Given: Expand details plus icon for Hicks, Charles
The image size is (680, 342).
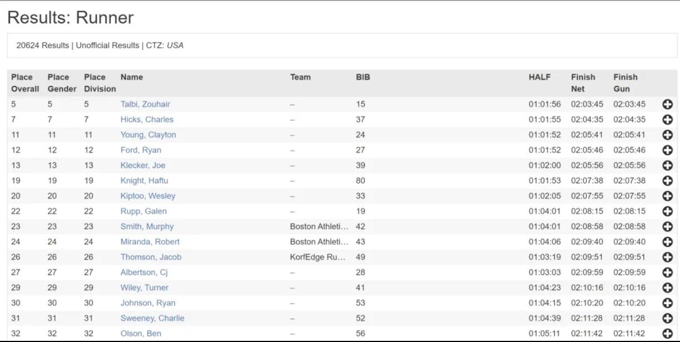Looking at the screenshot, I should 667,120.
